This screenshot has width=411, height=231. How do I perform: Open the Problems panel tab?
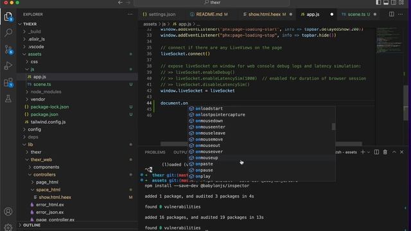tap(155, 152)
